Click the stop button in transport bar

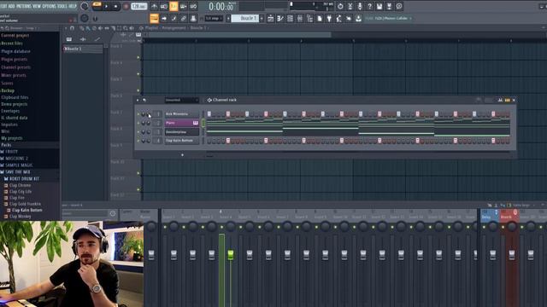tap(116, 6)
